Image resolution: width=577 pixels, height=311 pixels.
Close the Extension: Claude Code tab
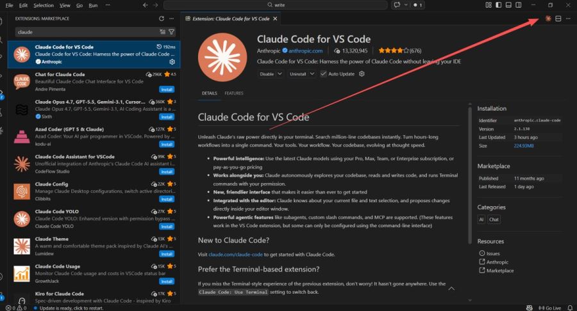(x=275, y=19)
